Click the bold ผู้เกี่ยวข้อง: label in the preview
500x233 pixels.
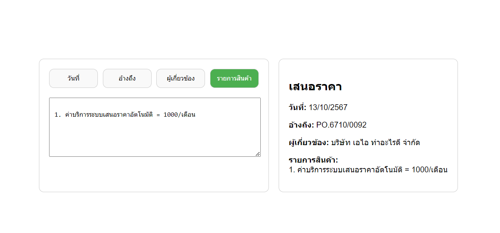(309, 143)
